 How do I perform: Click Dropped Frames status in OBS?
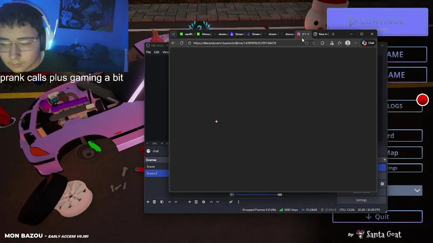(x=259, y=210)
